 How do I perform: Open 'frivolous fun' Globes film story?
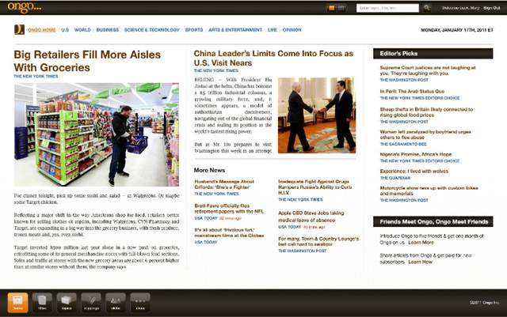(229, 232)
